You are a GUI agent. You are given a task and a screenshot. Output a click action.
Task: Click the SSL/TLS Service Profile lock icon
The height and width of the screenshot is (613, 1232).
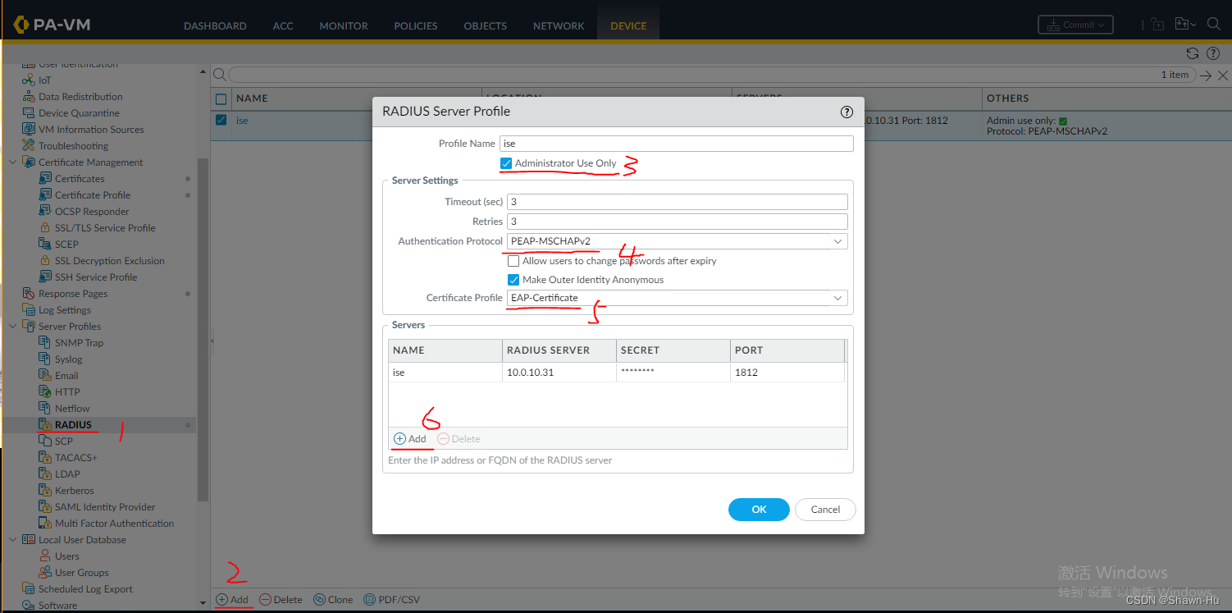[x=45, y=228]
